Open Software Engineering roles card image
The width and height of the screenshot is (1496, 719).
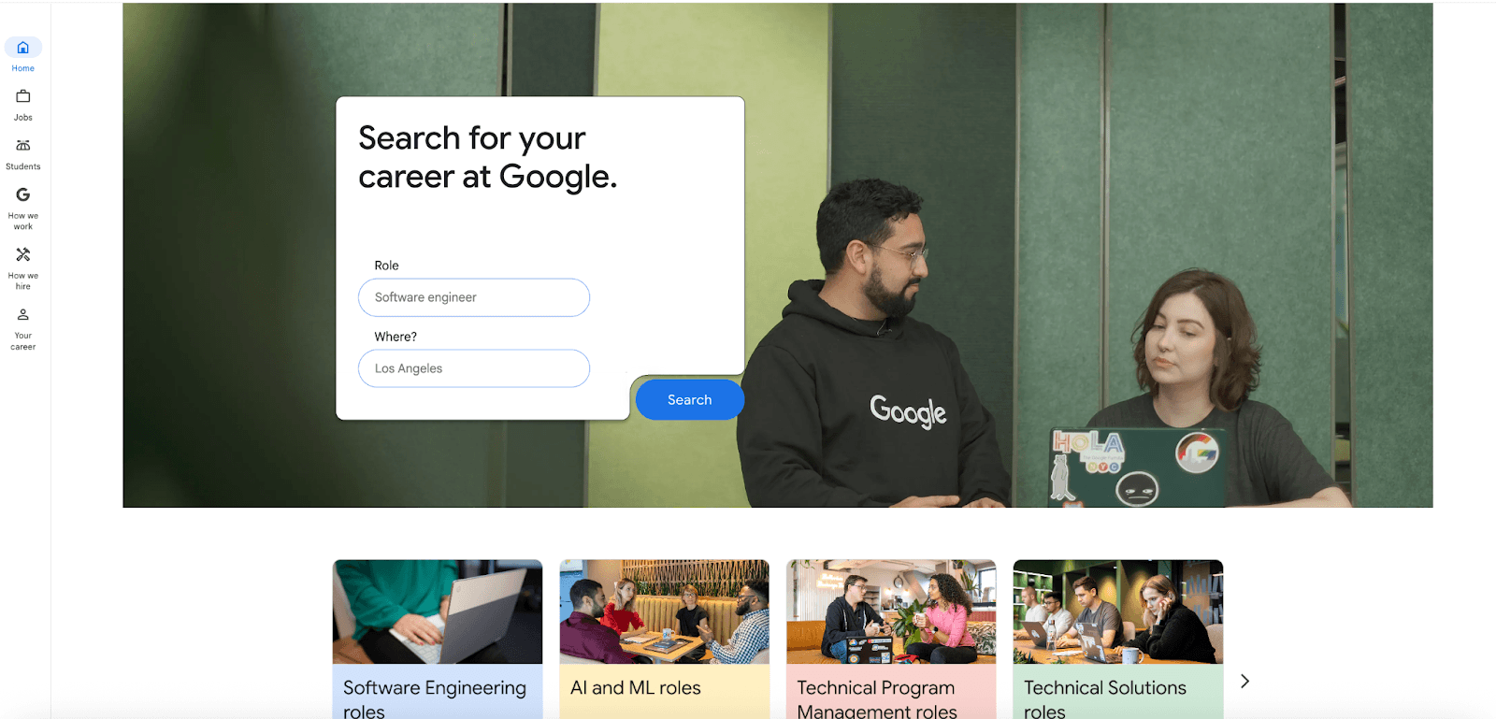(438, 611)
